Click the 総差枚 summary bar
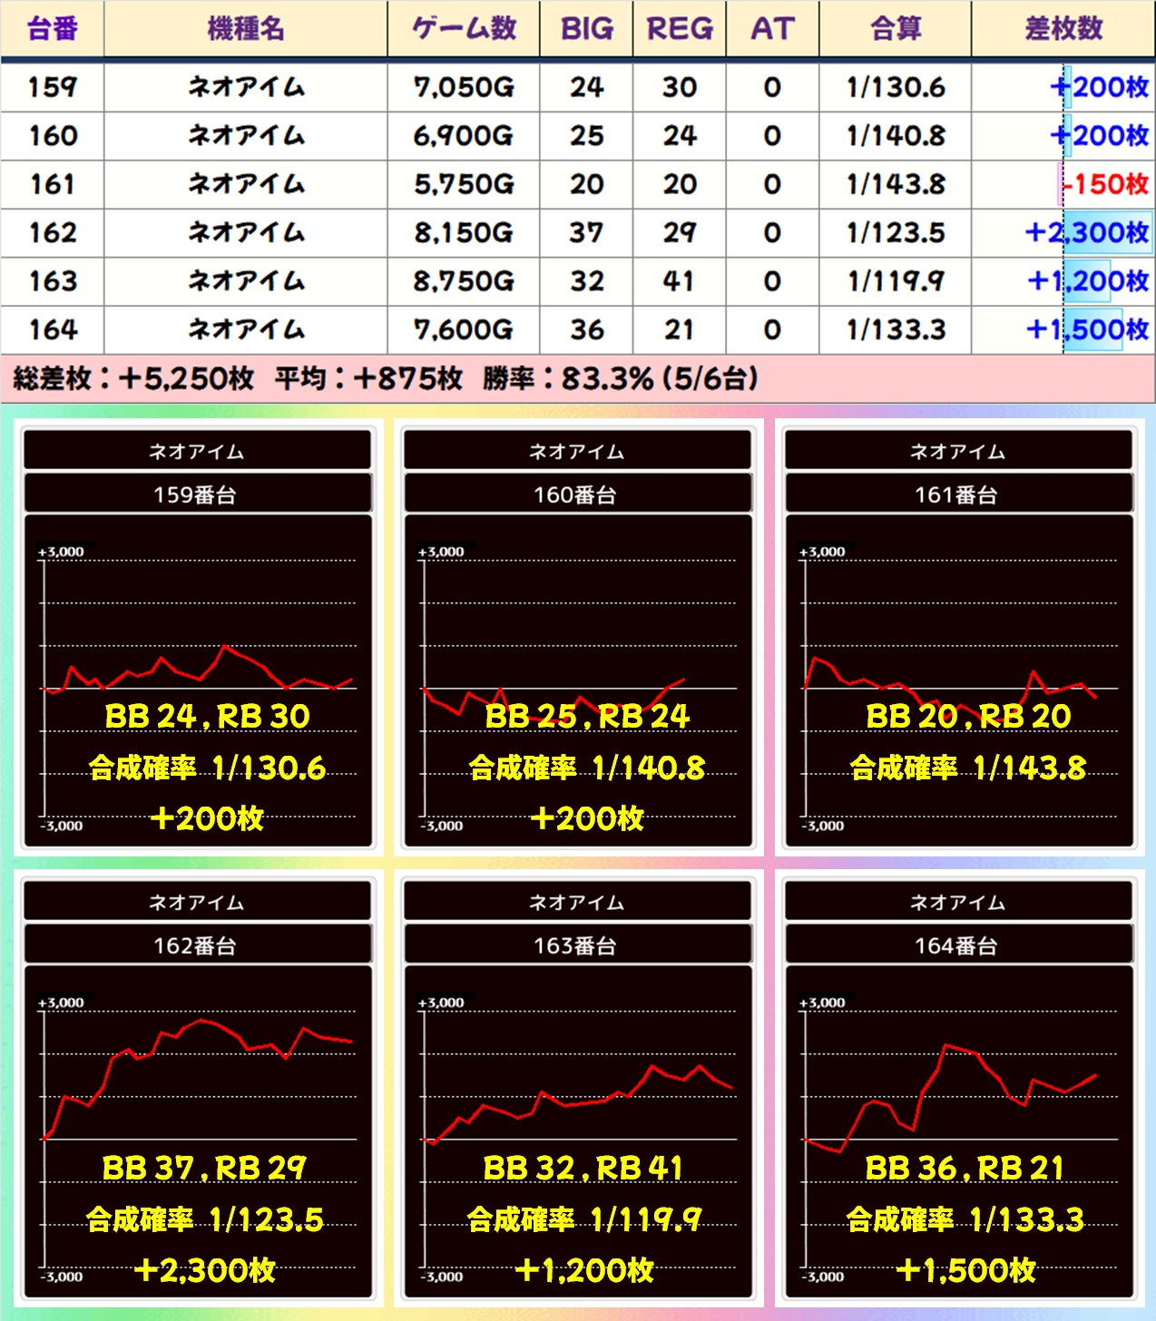The height and width of the screenshot is (1321, 1156). pyautogui.click(x=577, y=378)
